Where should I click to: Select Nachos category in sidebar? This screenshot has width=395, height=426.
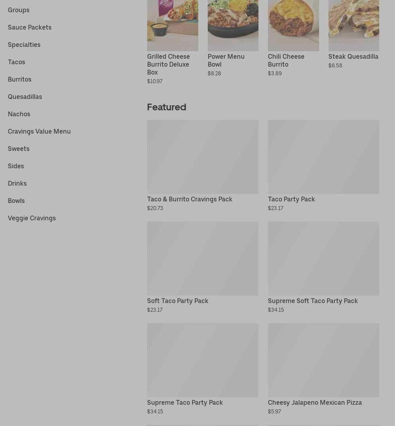19,114
